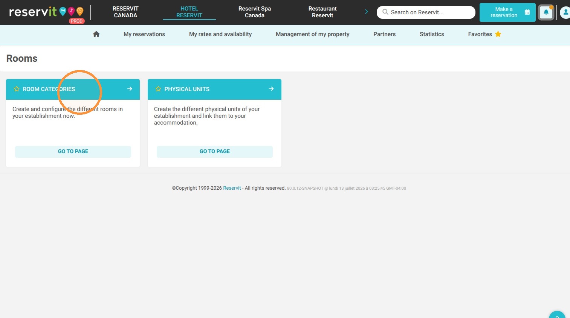
Task: Open the notifications bell
Action: point(546,12)
